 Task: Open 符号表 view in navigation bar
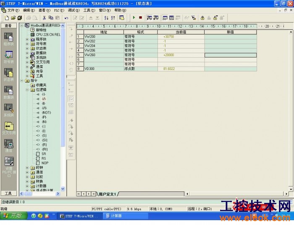(x=9, y=57)
